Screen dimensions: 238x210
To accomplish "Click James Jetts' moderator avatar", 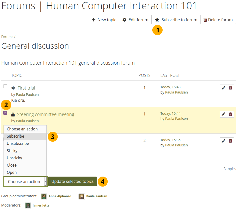I will pyautogui.click(x=28, y=206).
